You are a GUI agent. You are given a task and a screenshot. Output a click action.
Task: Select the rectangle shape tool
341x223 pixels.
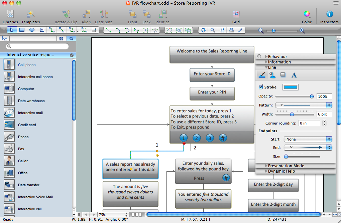point(22,30)
